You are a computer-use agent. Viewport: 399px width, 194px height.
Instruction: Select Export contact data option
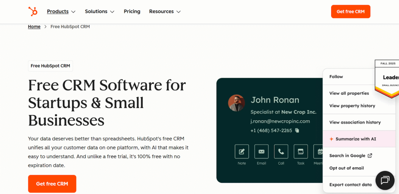(350, 185)
